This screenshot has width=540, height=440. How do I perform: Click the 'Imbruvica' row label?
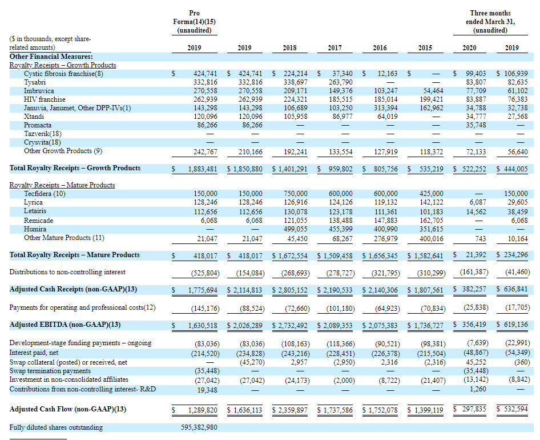(39, 91)
